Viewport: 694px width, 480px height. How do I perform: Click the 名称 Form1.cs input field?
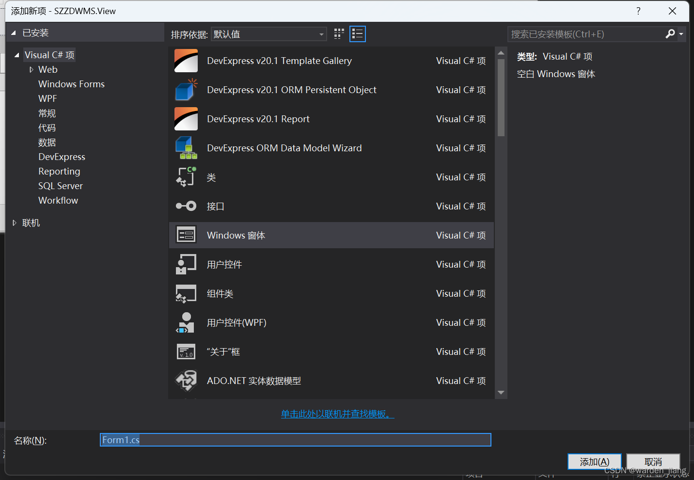pos(296,440)
